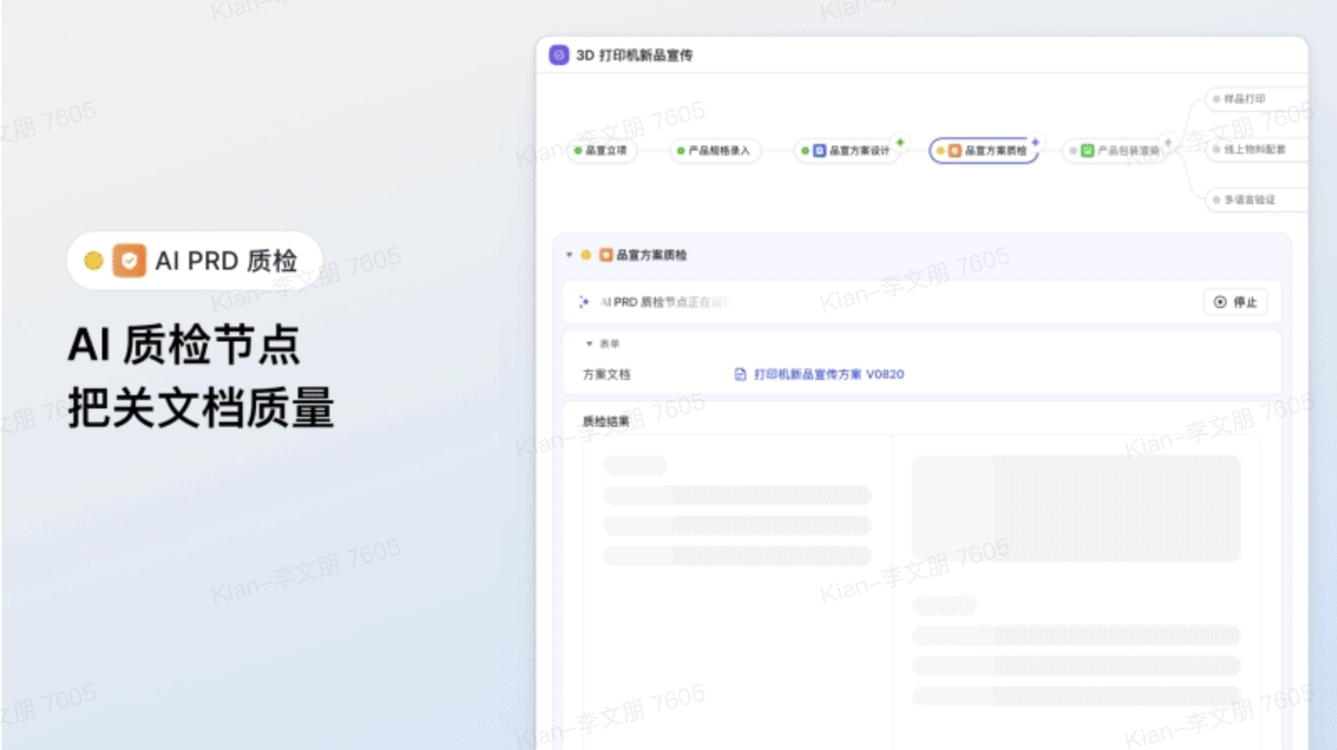Click the orange shield icon in 品宣方案质检 node
Viewport: 1337px width, 750px height.
(x=955, y=151)
